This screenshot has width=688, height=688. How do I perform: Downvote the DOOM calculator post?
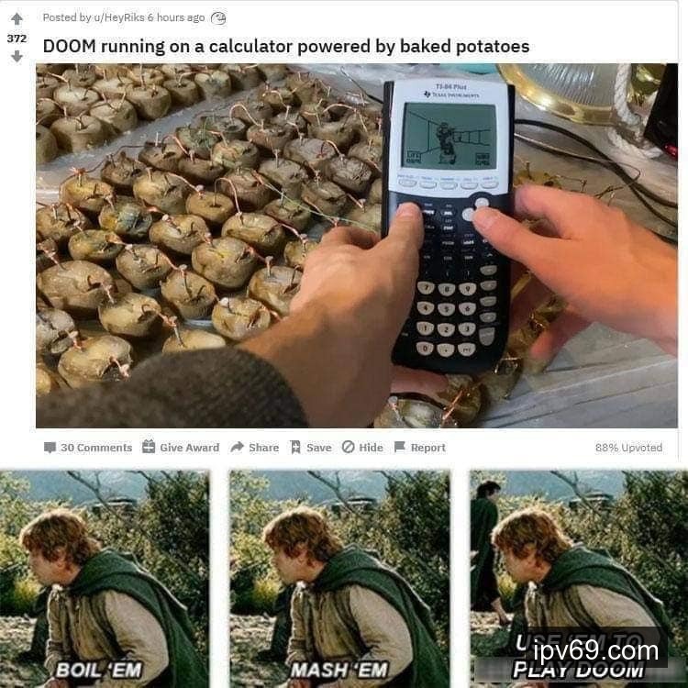click(x=17, y=56)
